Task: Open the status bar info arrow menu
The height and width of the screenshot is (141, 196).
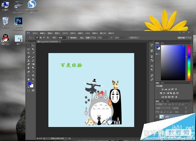Action: pyautogui.click(x=70, y=138)
